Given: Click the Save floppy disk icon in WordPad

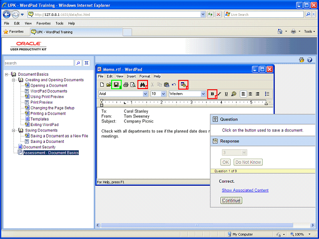Looking at the screenshot, I should pos(116,85).
